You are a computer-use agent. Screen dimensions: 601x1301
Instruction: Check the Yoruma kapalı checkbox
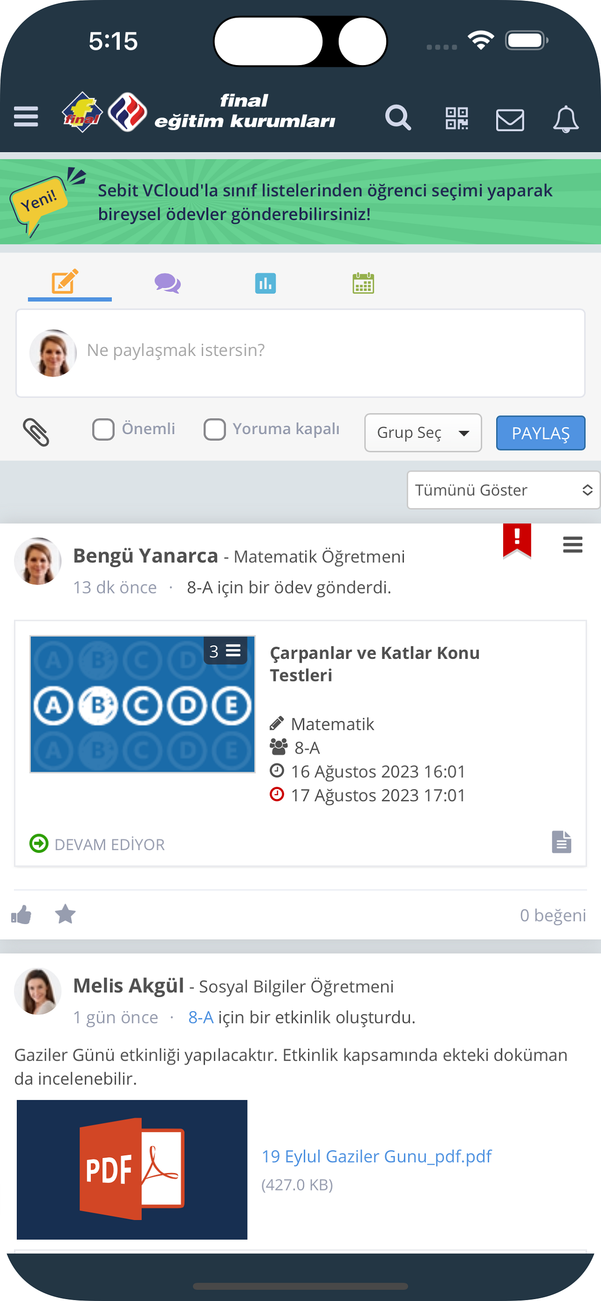[x=214, y=430]
